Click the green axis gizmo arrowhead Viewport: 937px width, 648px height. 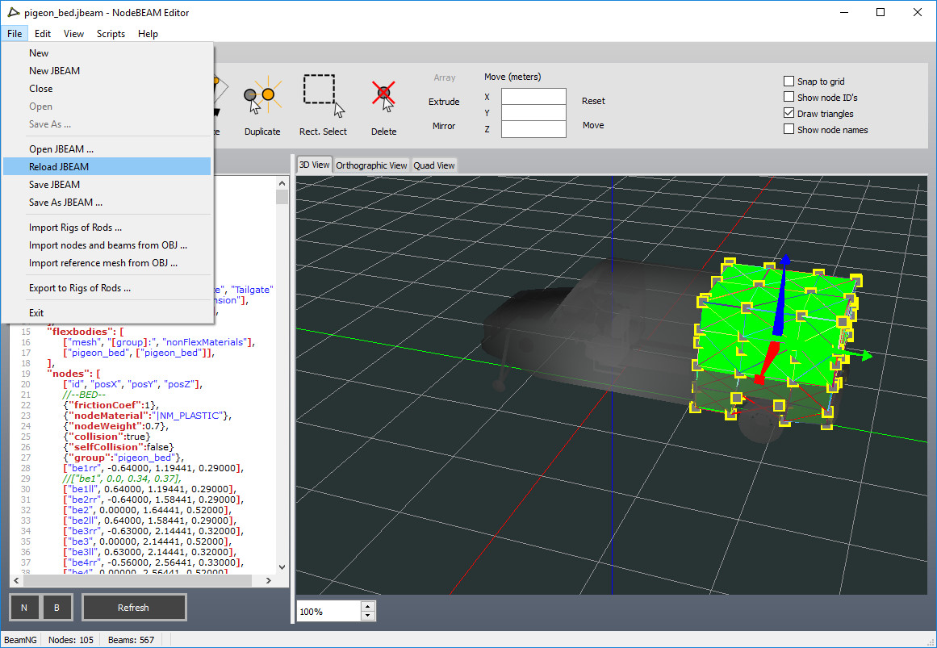click(867, 357)
